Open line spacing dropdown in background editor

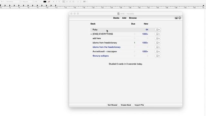coord(79,2)
